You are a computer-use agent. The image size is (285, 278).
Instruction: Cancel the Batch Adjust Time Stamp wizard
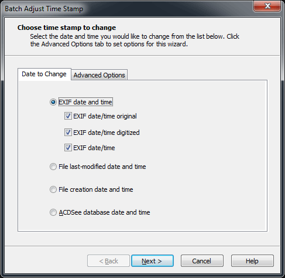pos(202,261)
